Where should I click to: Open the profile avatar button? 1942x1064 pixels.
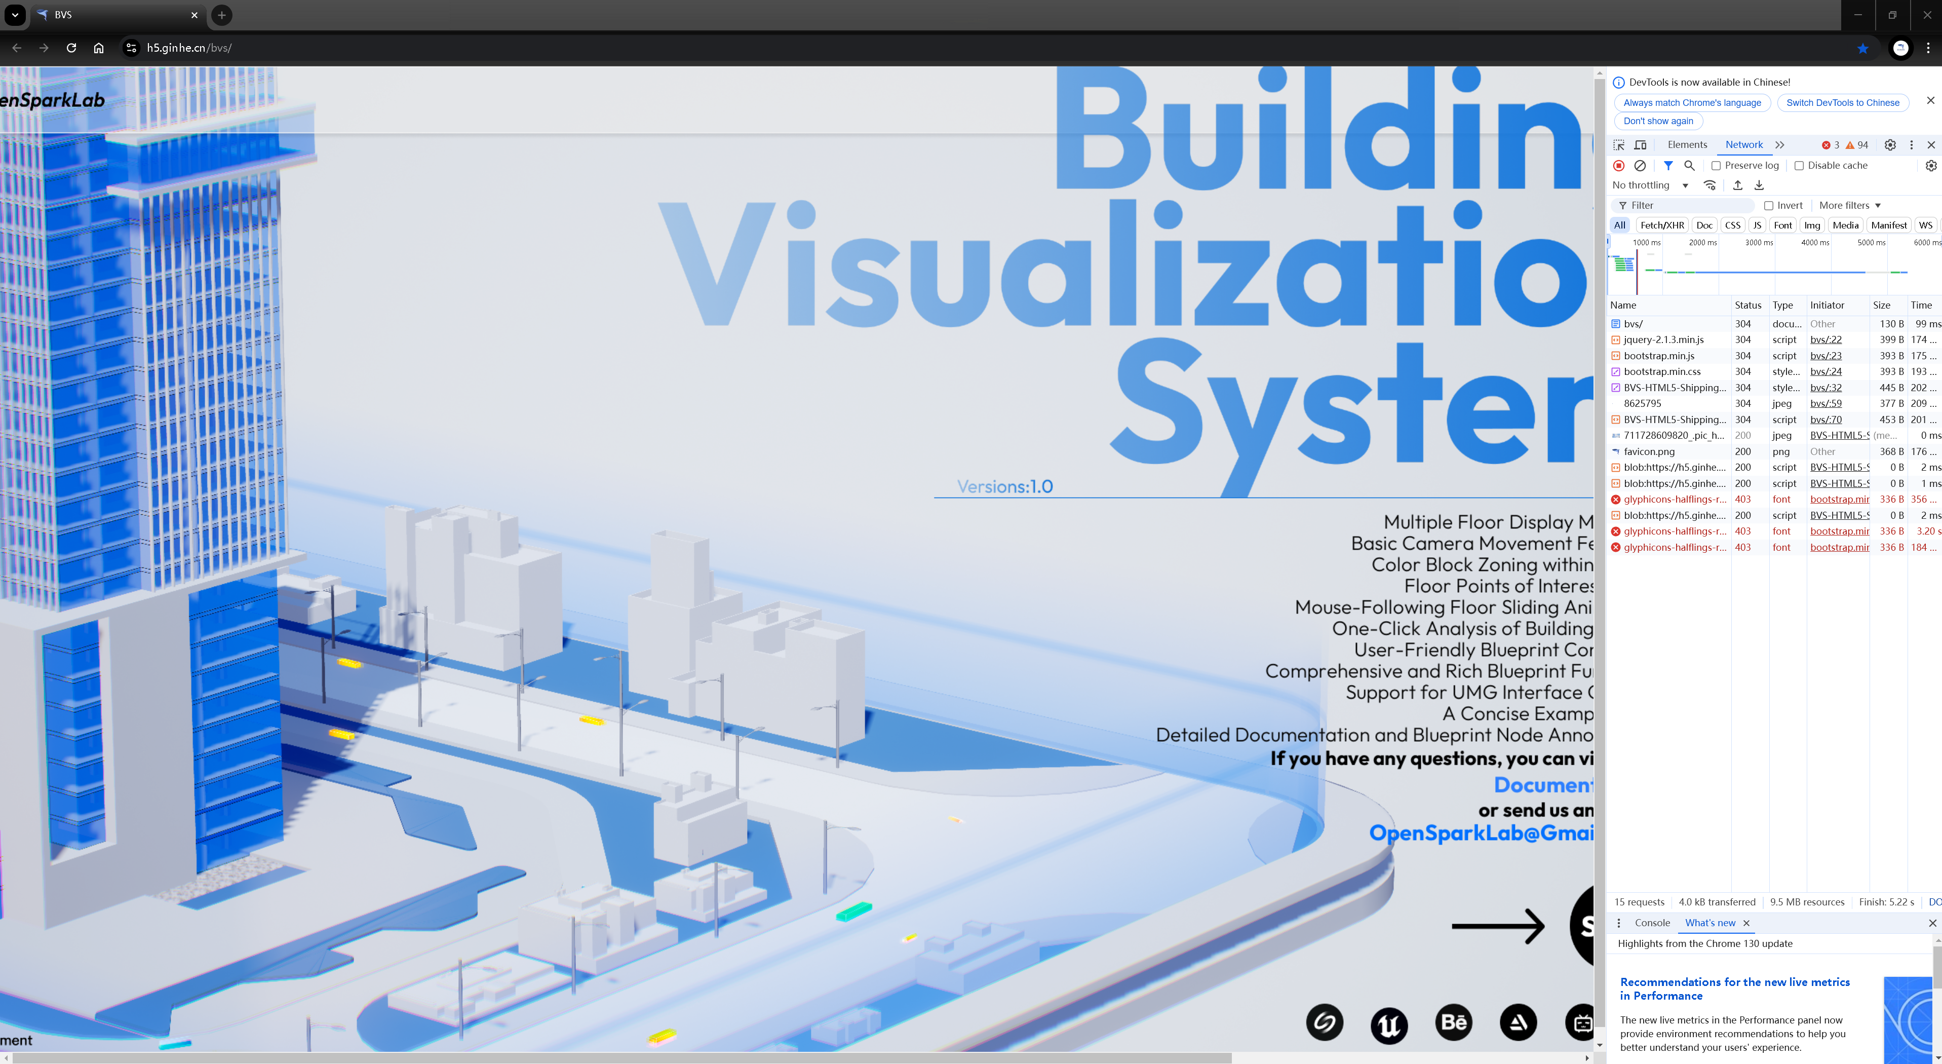(1901, 48)
